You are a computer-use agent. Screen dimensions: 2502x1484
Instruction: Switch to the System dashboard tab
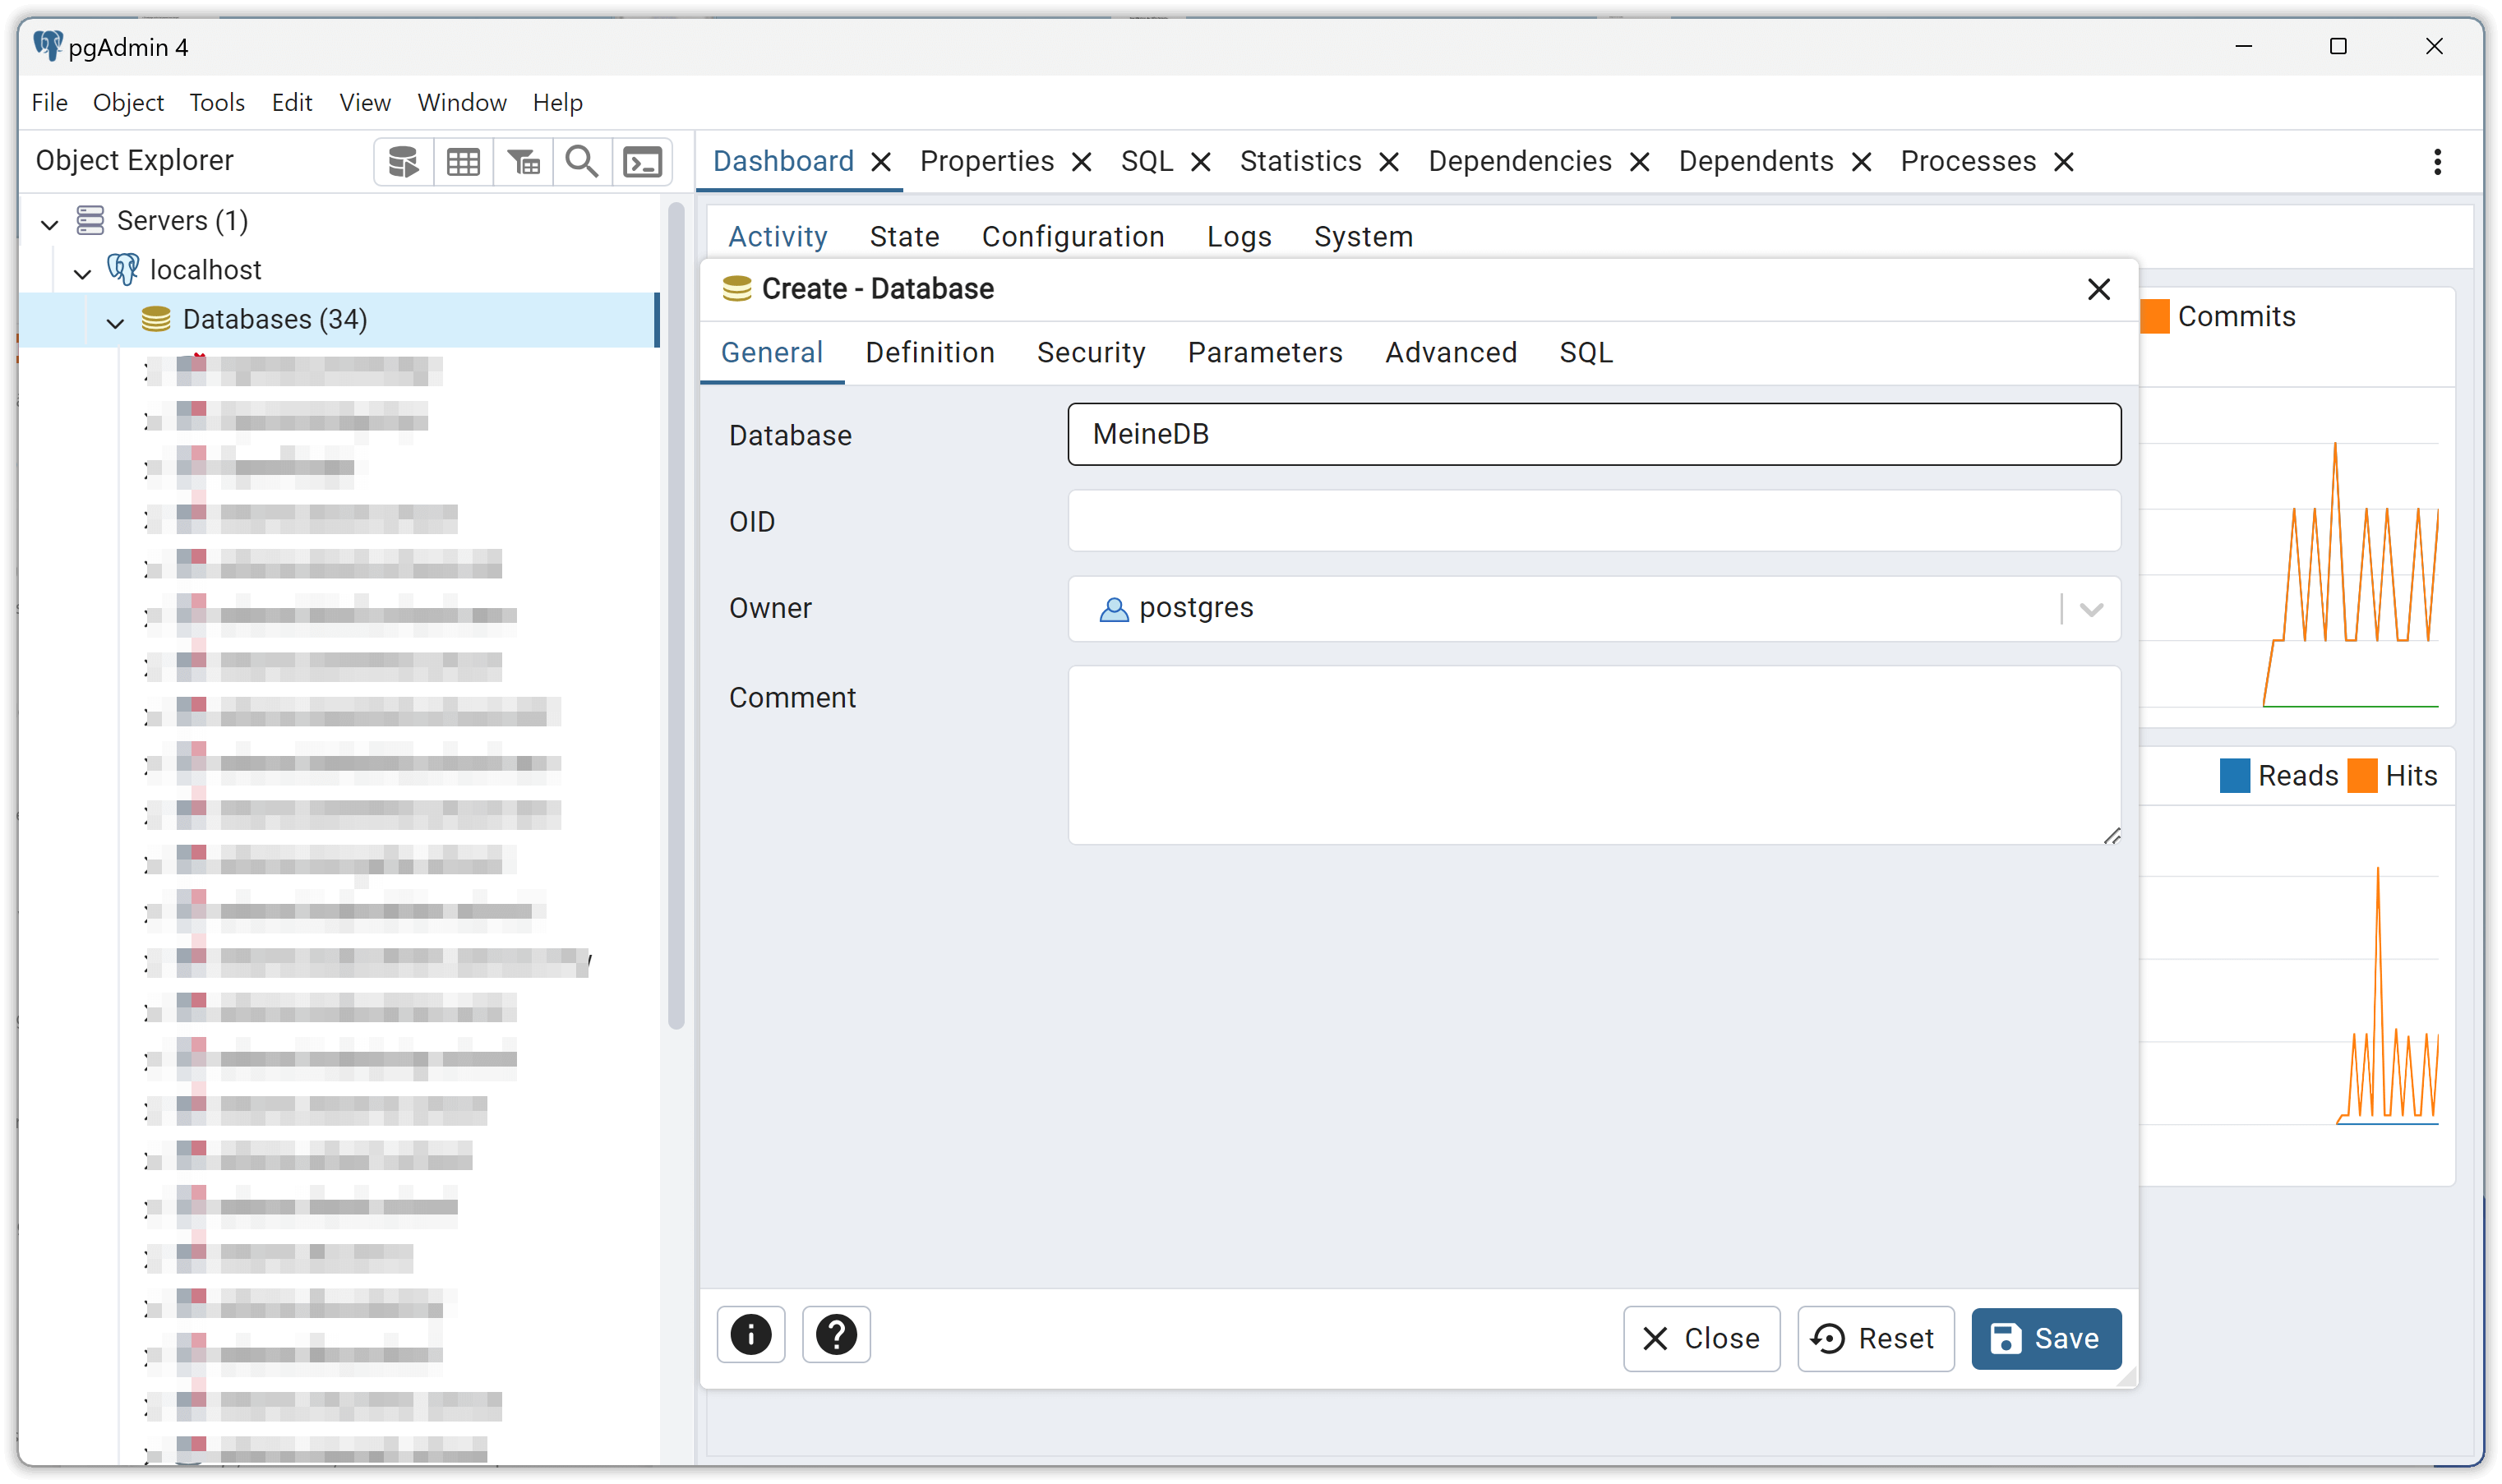(1363, 237)
